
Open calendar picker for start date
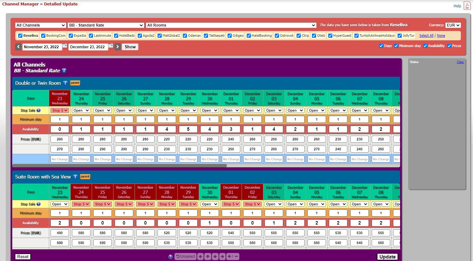pos(65,46)
